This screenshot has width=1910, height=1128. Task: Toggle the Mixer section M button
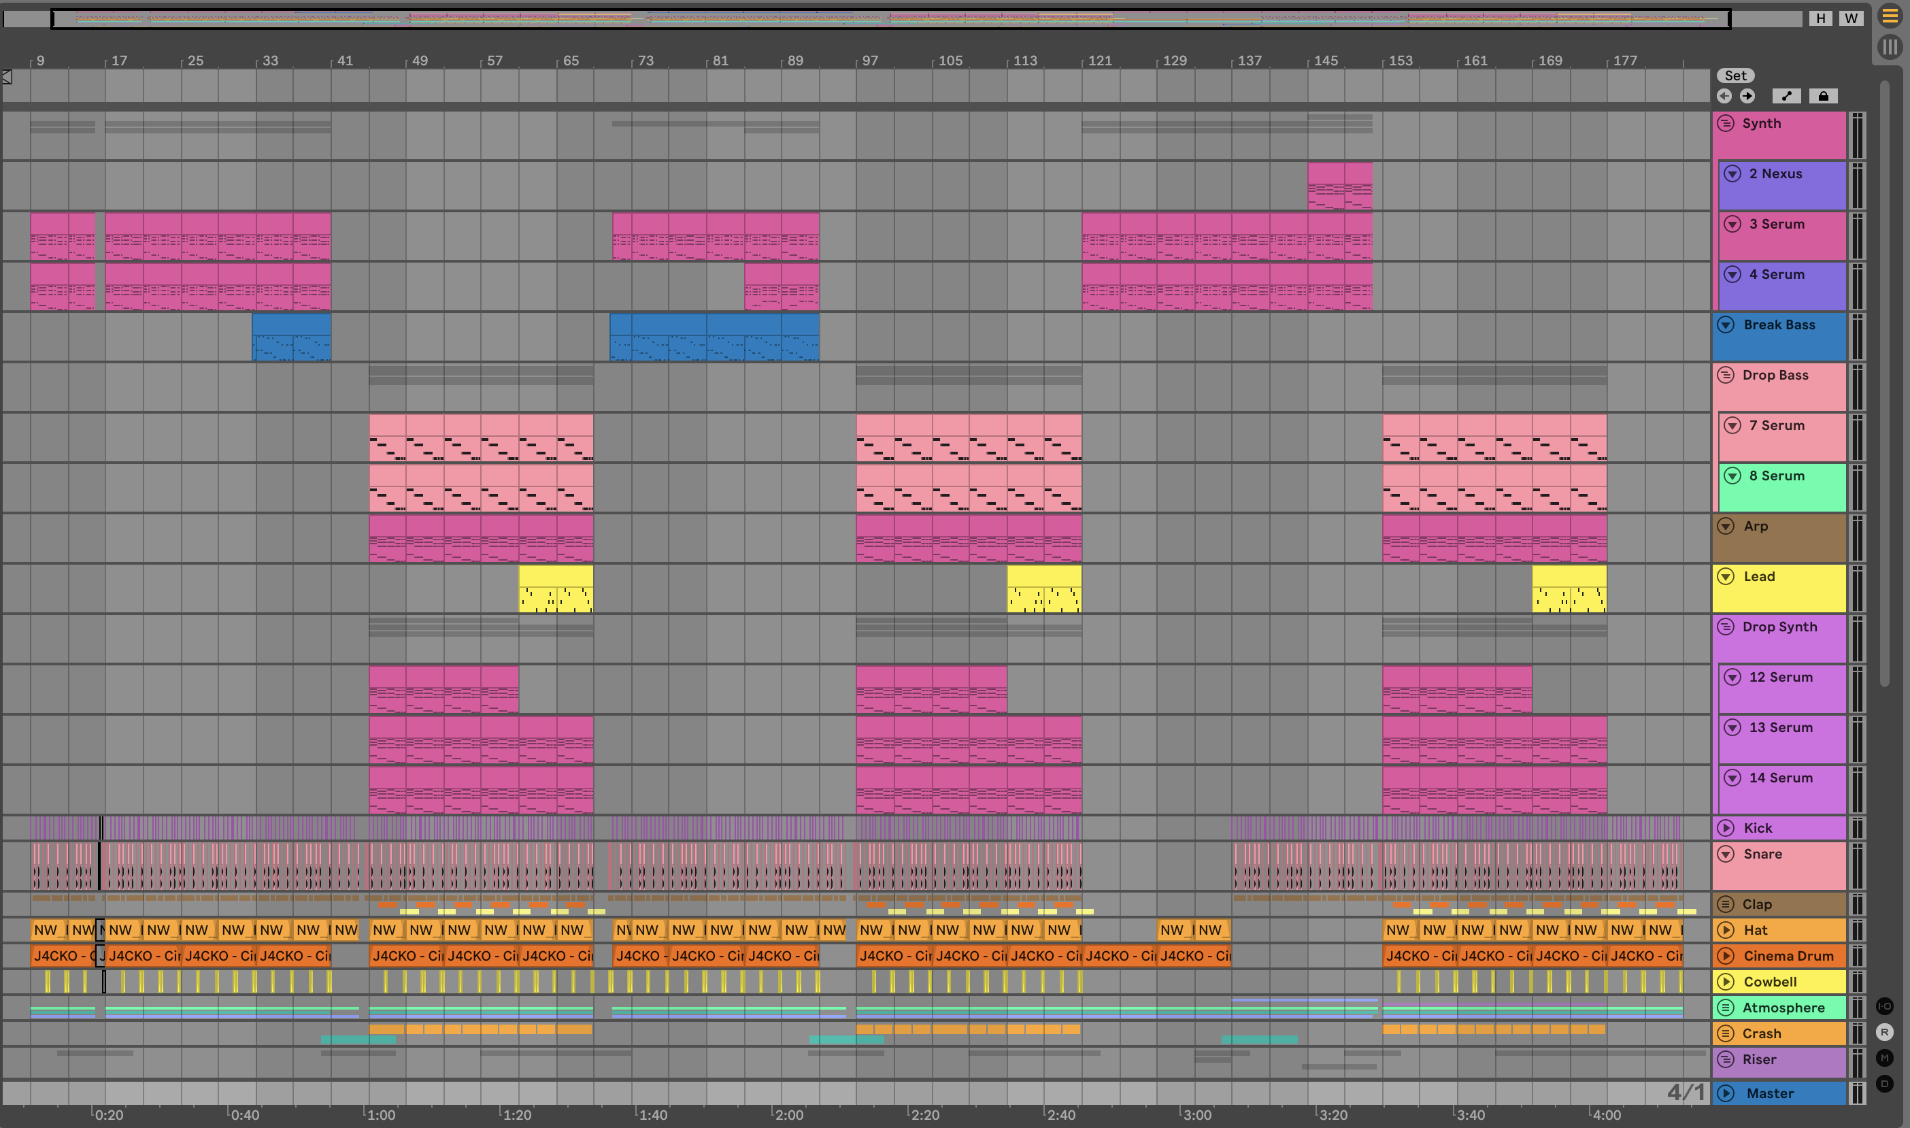1884,1057
